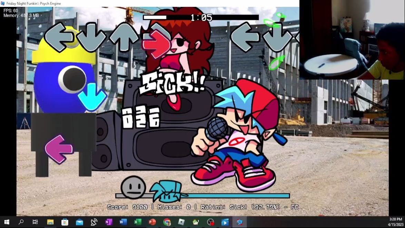This screenshot has width=405, height=228.
Task: Launch Word from the taskbar
Action: pos(123,222)
